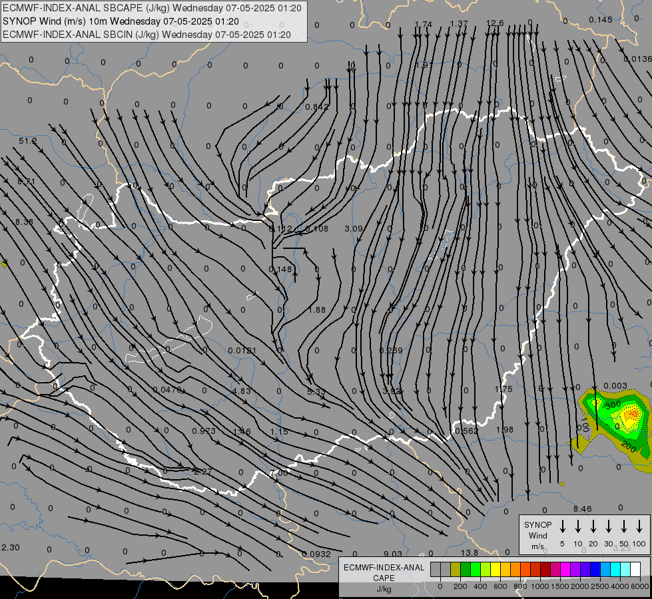652x599 pixels.
Task: Click the 9.03 value on the map
Action: 392,554
